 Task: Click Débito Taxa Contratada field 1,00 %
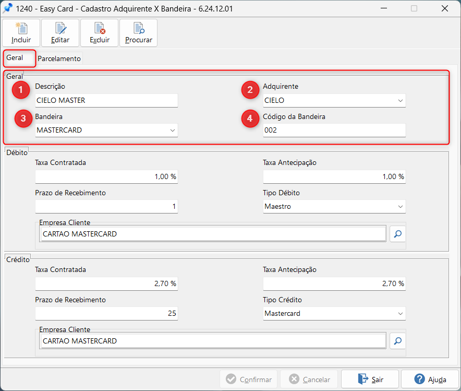tap(106, 176)
